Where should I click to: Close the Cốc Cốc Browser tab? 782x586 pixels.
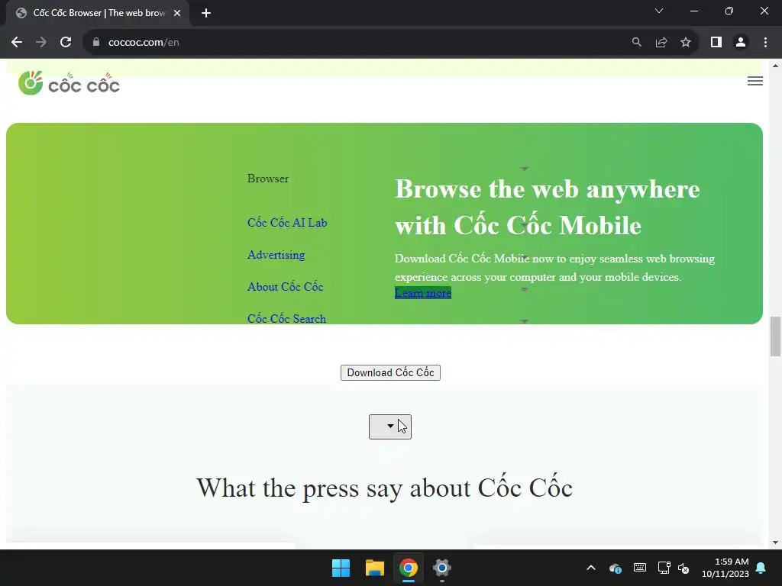pos(177,13)
